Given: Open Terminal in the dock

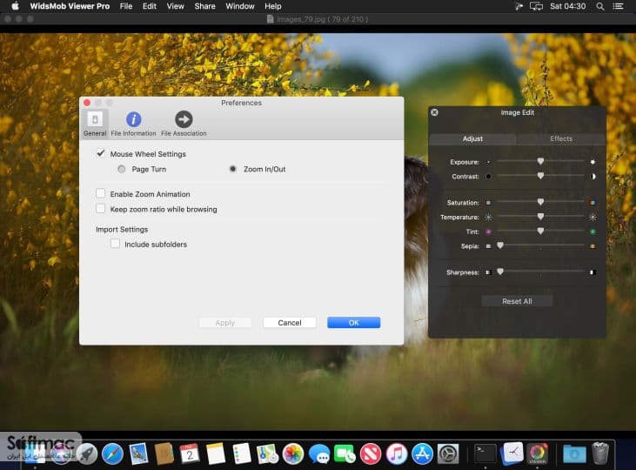Looking at the screenshot, I should point(485,453).
